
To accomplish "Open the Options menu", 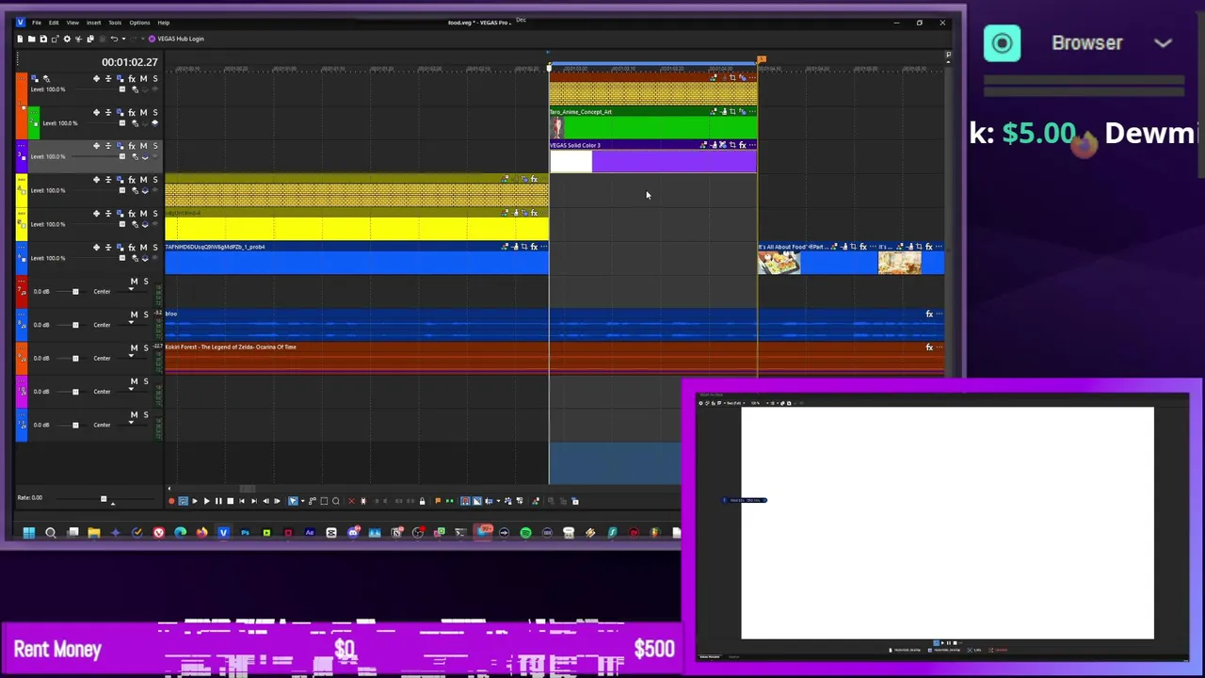I will [139, 23].
